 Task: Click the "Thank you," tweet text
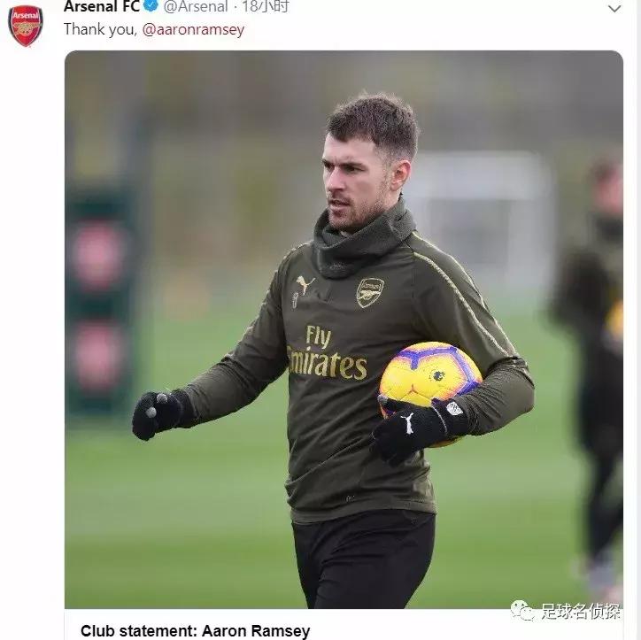click(100, 29)
